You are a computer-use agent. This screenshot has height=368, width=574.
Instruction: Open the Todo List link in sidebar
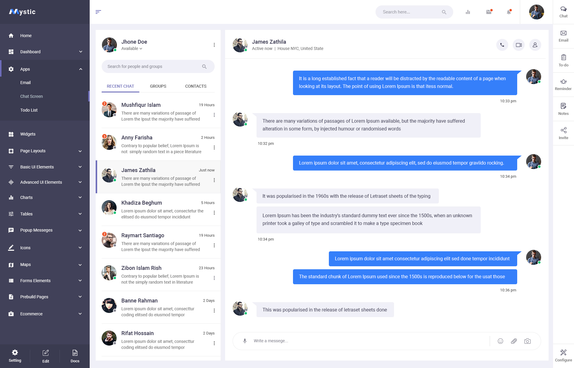pyautogui.click(x=29, y=110)
